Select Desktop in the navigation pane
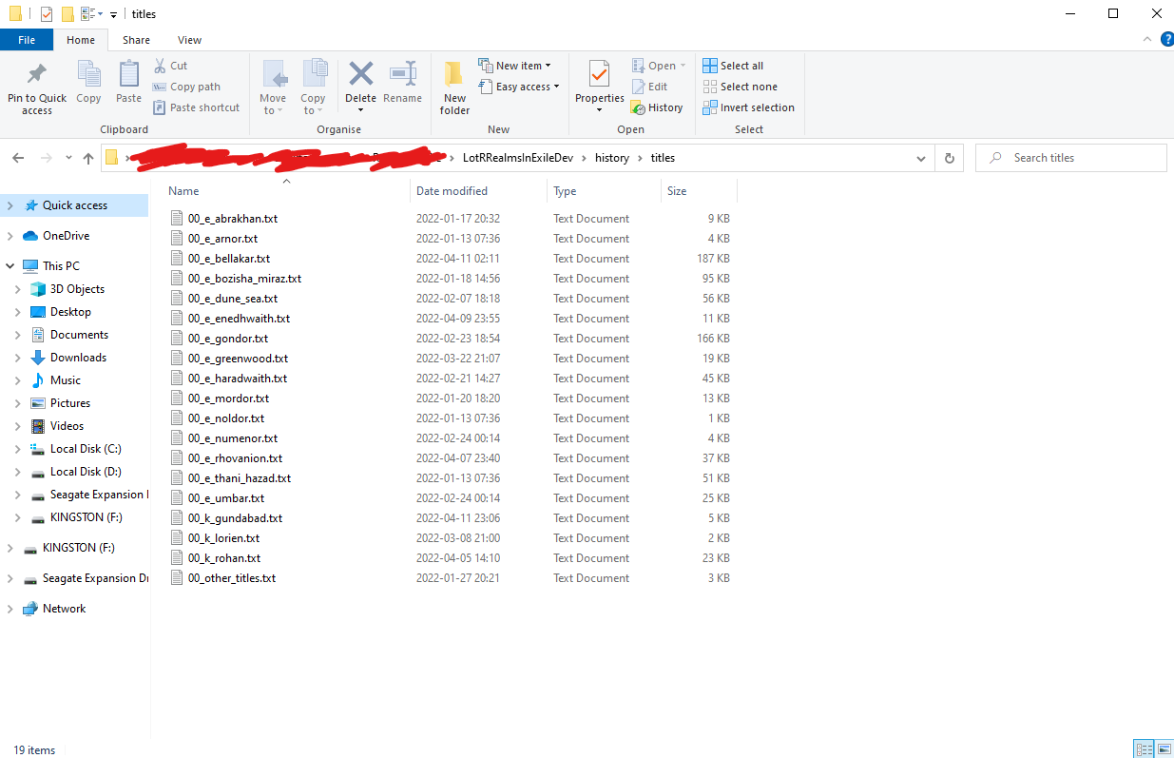The width and height of the screenshot is (1174, 758). pyautogui.click(x=70, y=312)
